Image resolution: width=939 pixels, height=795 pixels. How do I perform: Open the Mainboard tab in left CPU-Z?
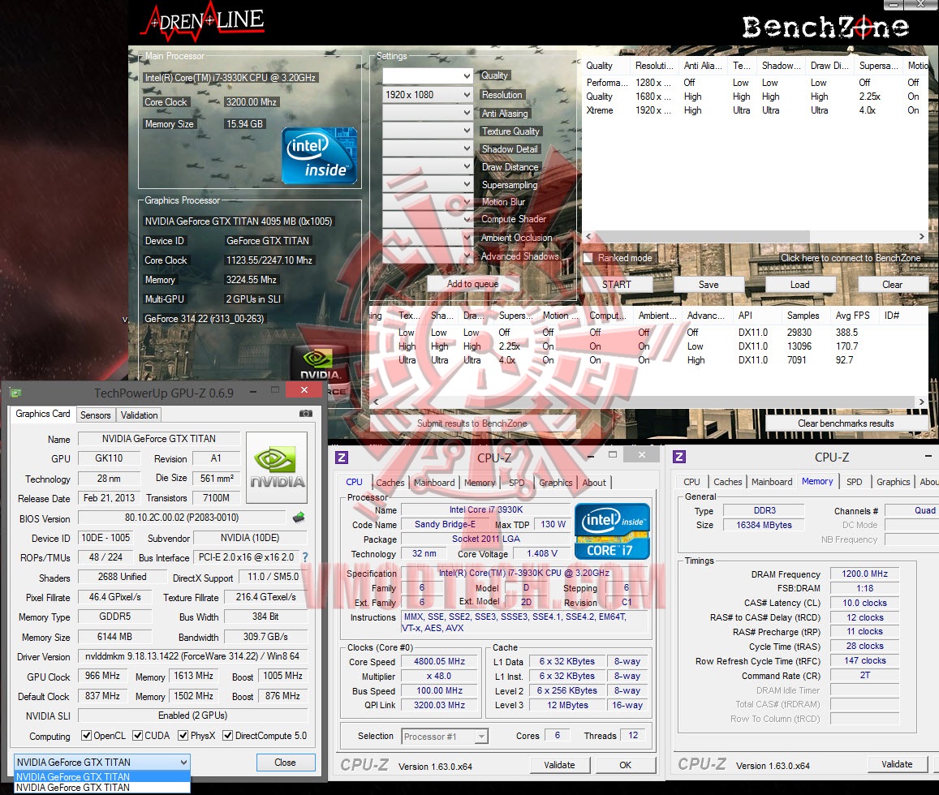434,483
